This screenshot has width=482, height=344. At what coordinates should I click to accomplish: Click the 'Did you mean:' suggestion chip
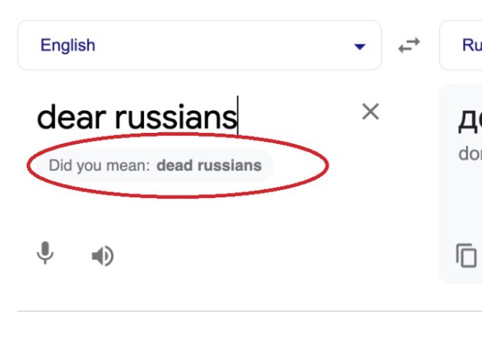point(99,165)
